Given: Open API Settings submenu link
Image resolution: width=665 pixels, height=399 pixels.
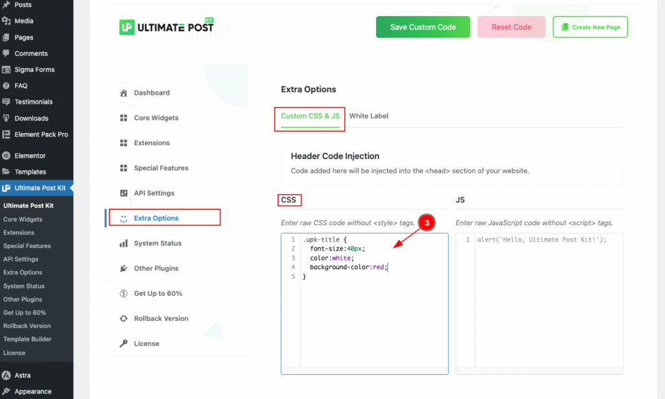Looking at the screenshot, I should tap(21, 260).
